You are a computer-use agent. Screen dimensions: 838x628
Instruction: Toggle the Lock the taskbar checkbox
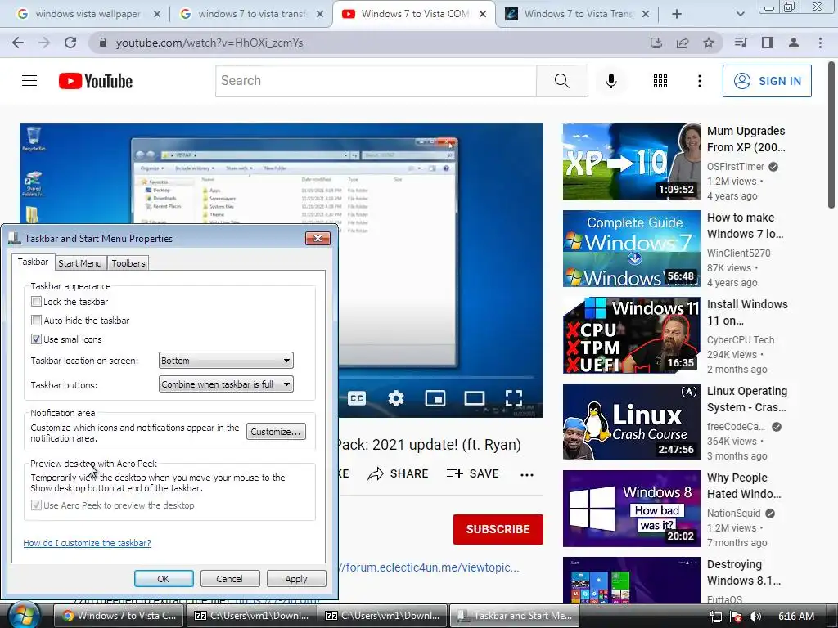(36, 302)
